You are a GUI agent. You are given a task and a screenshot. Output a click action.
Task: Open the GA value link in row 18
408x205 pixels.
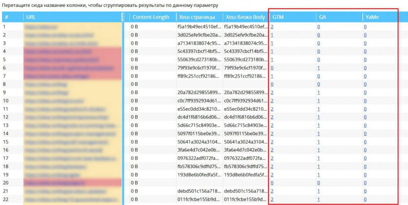click(319, 166)
